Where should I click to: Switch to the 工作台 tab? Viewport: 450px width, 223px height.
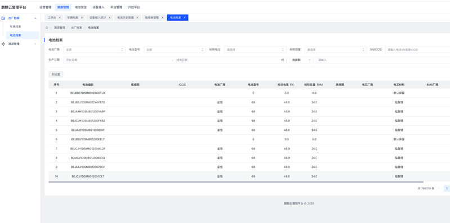(52, 17)
